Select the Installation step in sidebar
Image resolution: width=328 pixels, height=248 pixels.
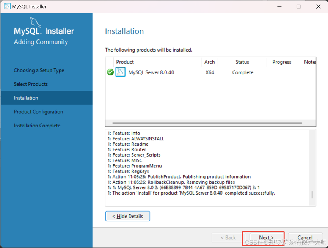coord(46,98)
